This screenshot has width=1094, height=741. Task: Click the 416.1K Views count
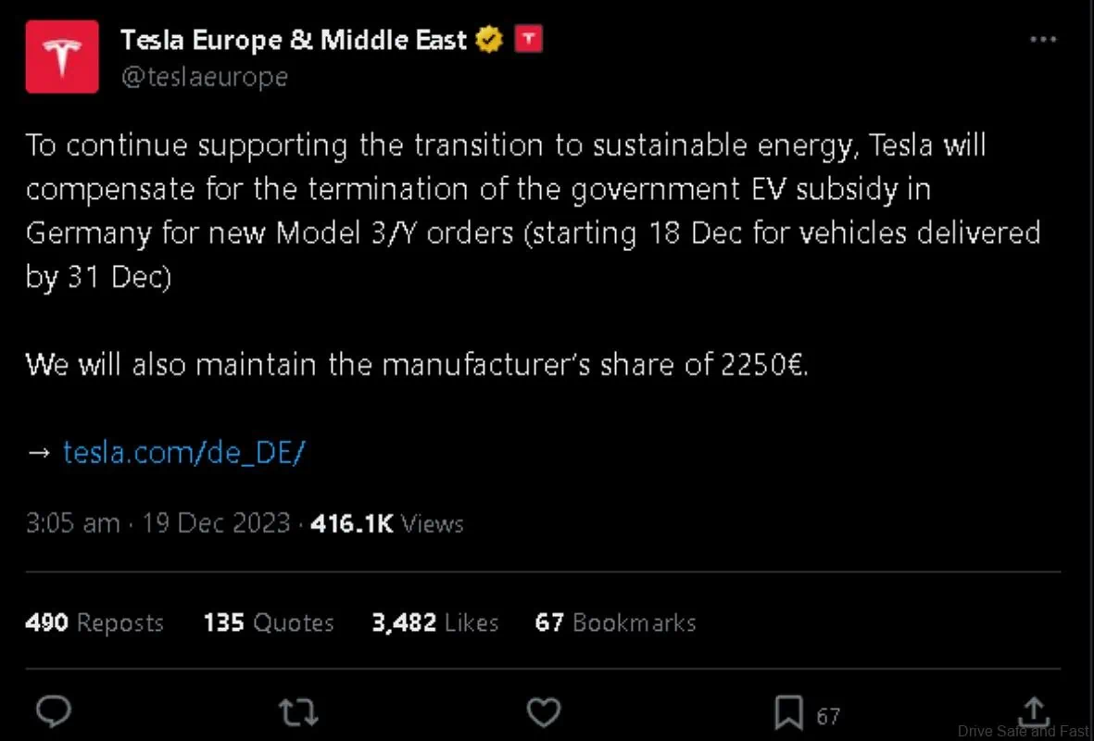point(386,523)
